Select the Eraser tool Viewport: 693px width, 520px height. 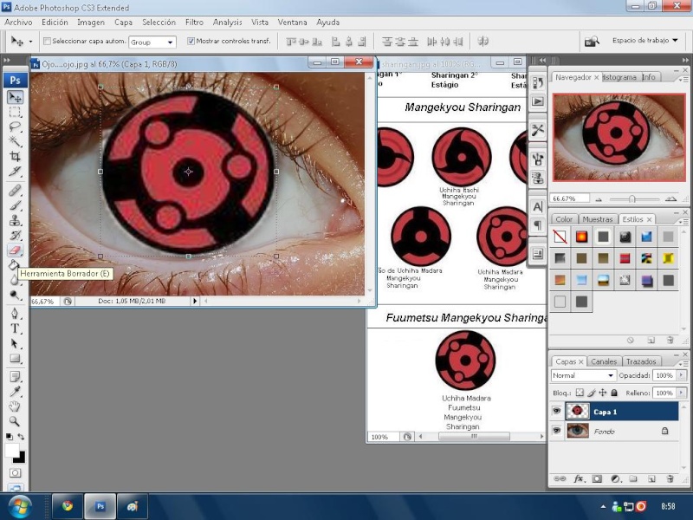click(16, 250)
